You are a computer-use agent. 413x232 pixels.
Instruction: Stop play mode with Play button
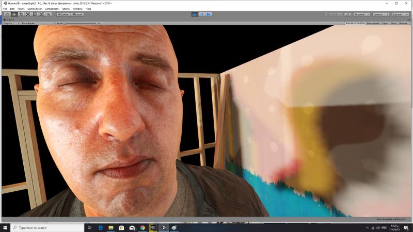pyautogui.click(x=195, y=14)
